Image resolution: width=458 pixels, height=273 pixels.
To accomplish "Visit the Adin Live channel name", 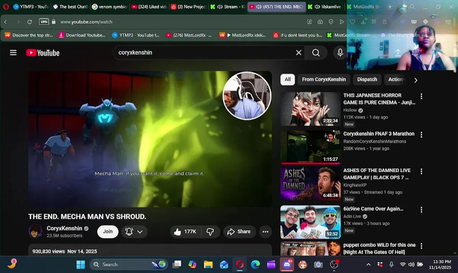I will point(352,217).
